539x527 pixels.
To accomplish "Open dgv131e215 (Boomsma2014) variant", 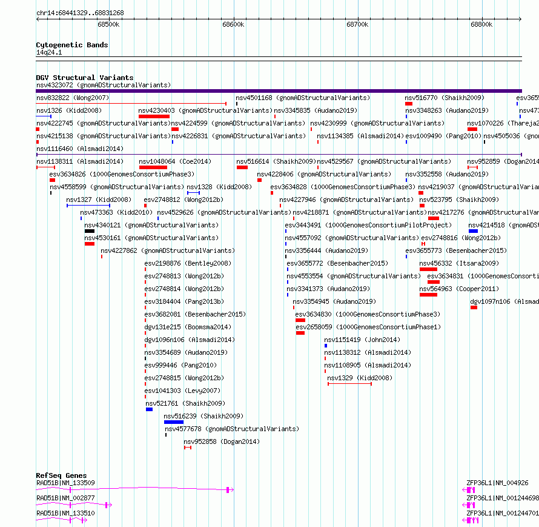I will click(188, 327).
